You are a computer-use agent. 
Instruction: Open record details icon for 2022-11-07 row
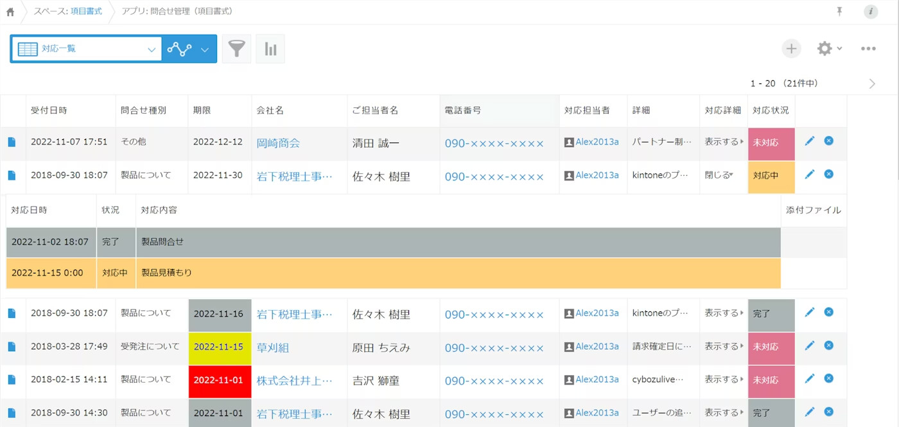[x=12, y=142]
